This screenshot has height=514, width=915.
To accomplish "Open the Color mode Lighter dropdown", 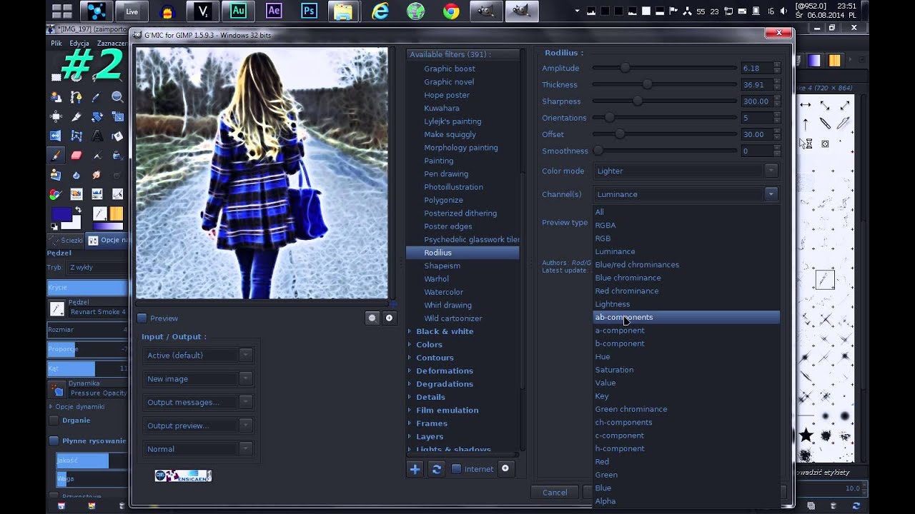I will tap(686, 171).
